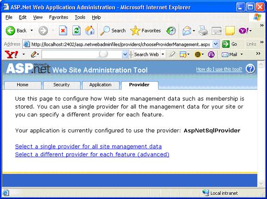Click the purple Yahoo messenger icon
This screenshot has height=199, width=267.
click(x=244, y=31)
